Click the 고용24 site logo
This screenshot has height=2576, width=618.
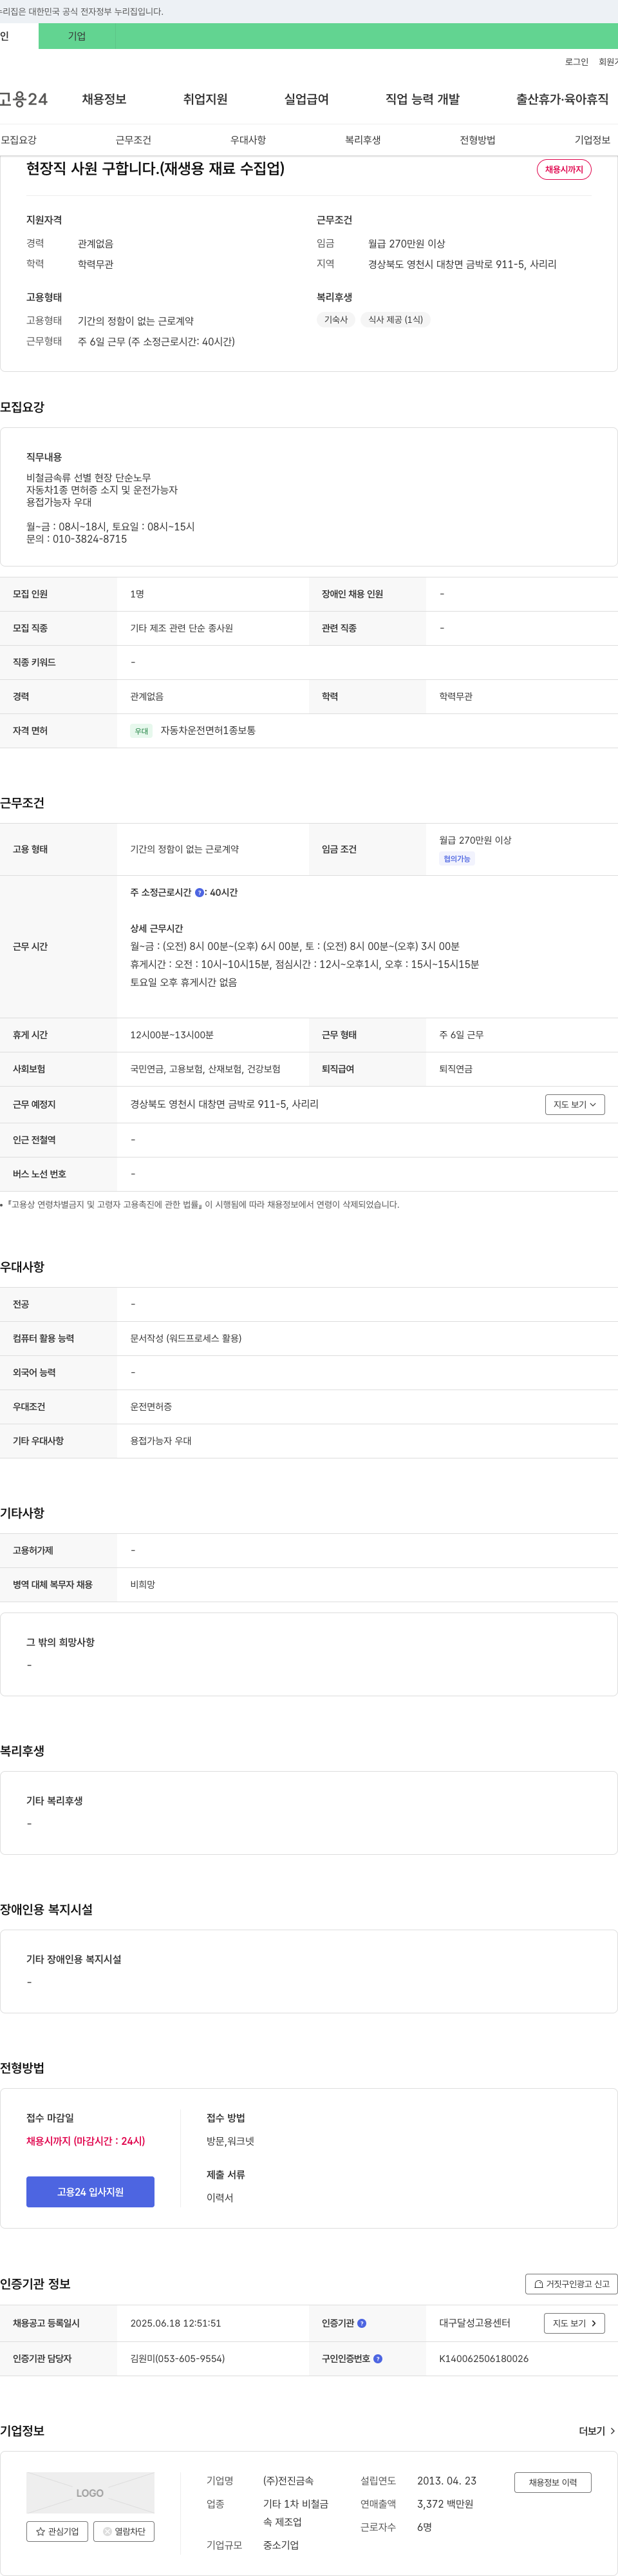(24, 99)
